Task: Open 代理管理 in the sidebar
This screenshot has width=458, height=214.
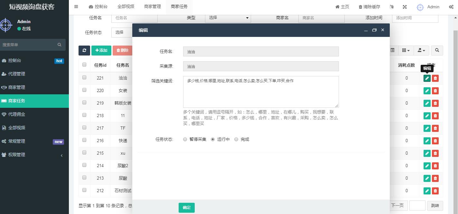Action: click(x=17, y=74)
